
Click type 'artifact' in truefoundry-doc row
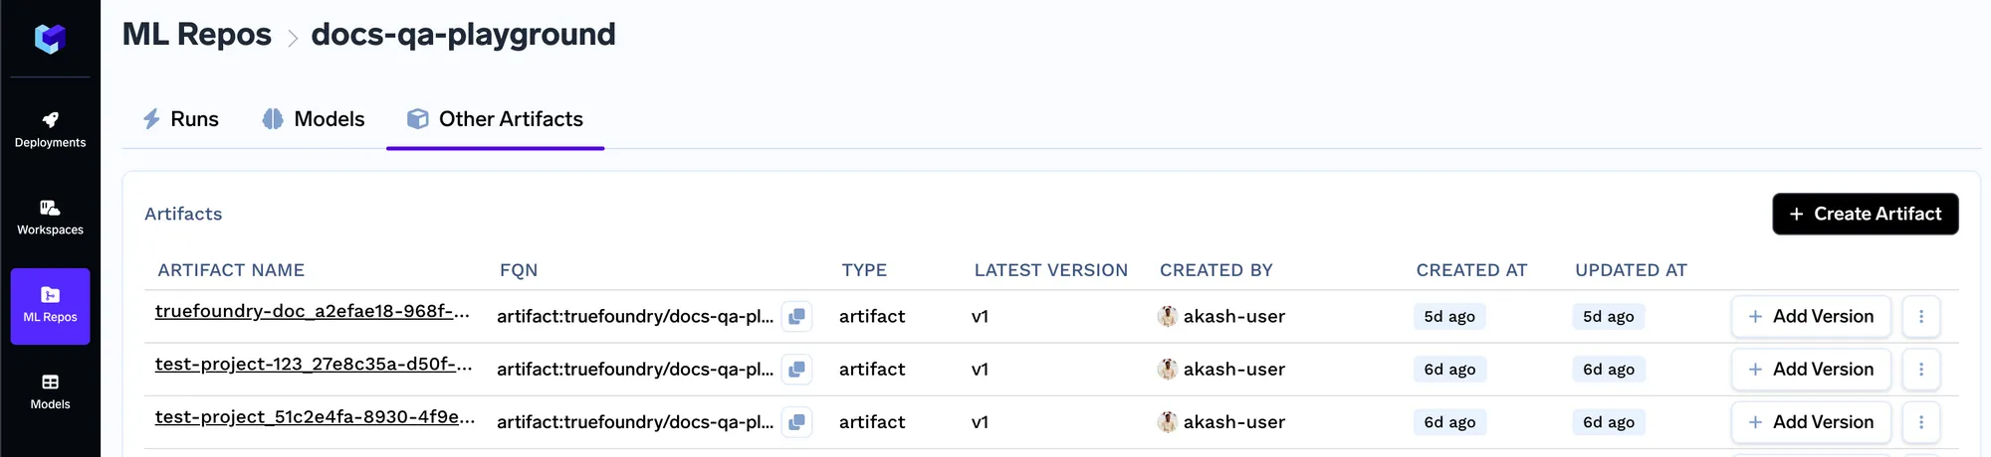(x=872, y=316)
